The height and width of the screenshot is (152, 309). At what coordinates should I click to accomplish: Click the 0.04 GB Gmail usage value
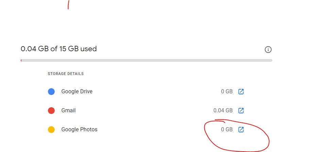click(x=223, y=111)
